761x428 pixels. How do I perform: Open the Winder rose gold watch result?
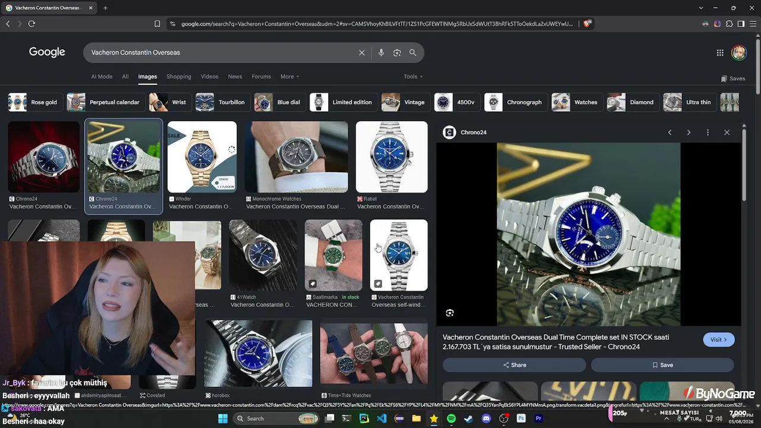pos(202,157)
